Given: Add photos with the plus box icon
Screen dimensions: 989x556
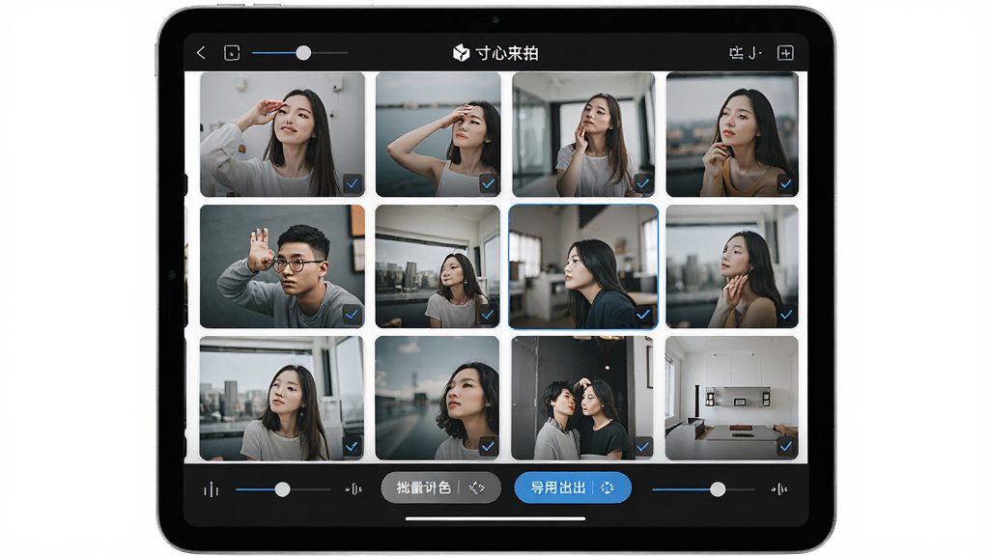Looking at the screenshot, I should pyautogui.click(x=785, y=53).
